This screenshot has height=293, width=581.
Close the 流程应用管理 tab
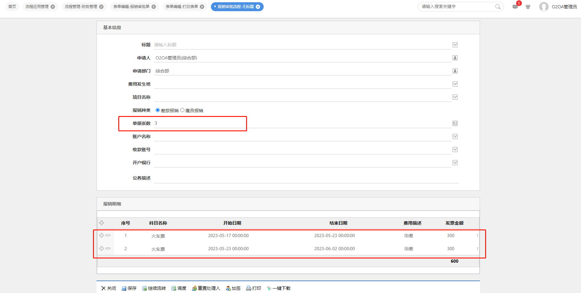click(x=53, y=7)
